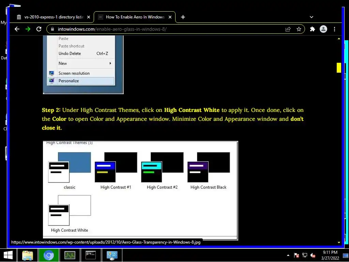Switch to vs-2010-express-1 directory listing tab
The height and width of the screenshot is (262, 349).
[x=54, y=17]
